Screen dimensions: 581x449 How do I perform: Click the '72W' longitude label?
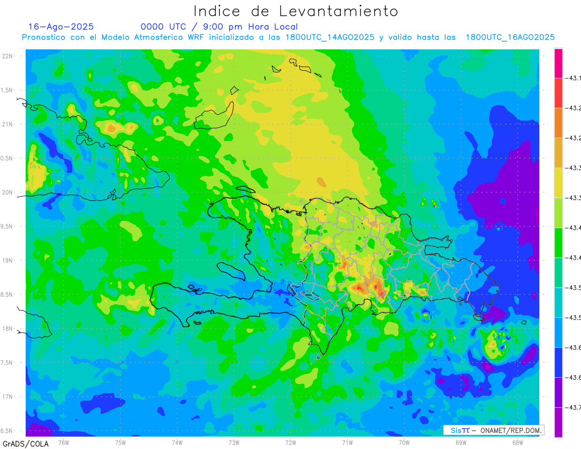click(x=291, y=443)
